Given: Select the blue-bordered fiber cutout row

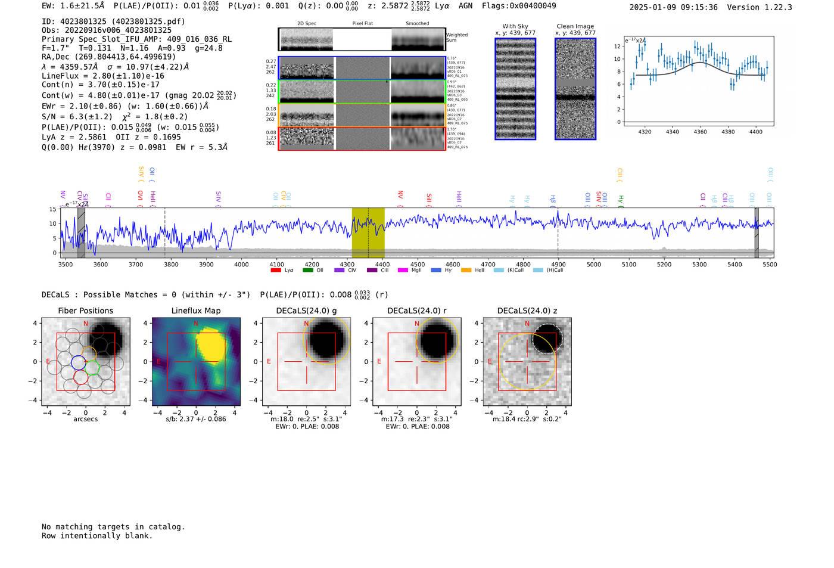Looking at the screenshot, I should (362, 68).
